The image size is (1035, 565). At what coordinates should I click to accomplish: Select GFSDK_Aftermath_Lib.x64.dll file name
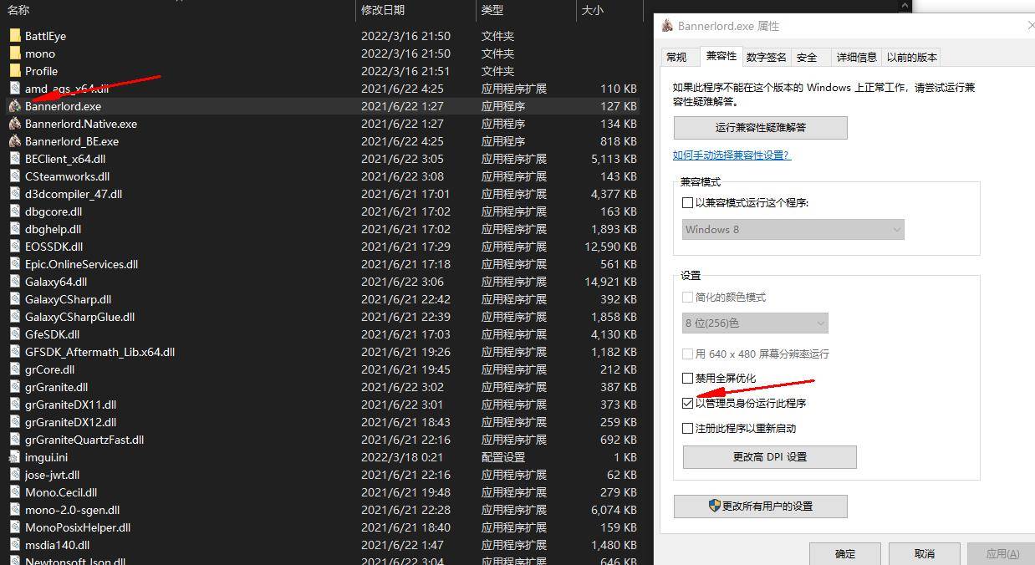pos(99,352)
